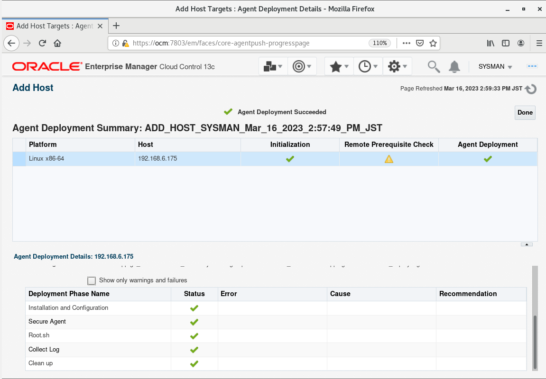
Task: Open Firefox account icon
Action: click(x=521, y=43)
